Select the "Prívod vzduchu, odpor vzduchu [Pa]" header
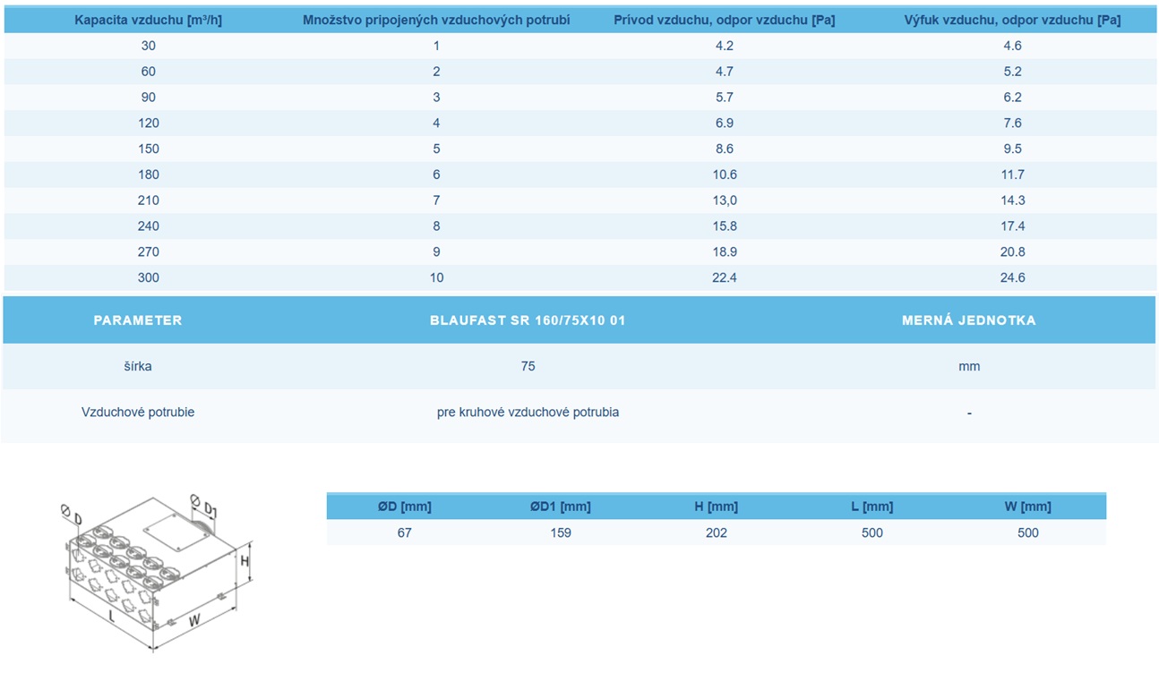Viewport: 1159px width, 681px height. point(724,20)
